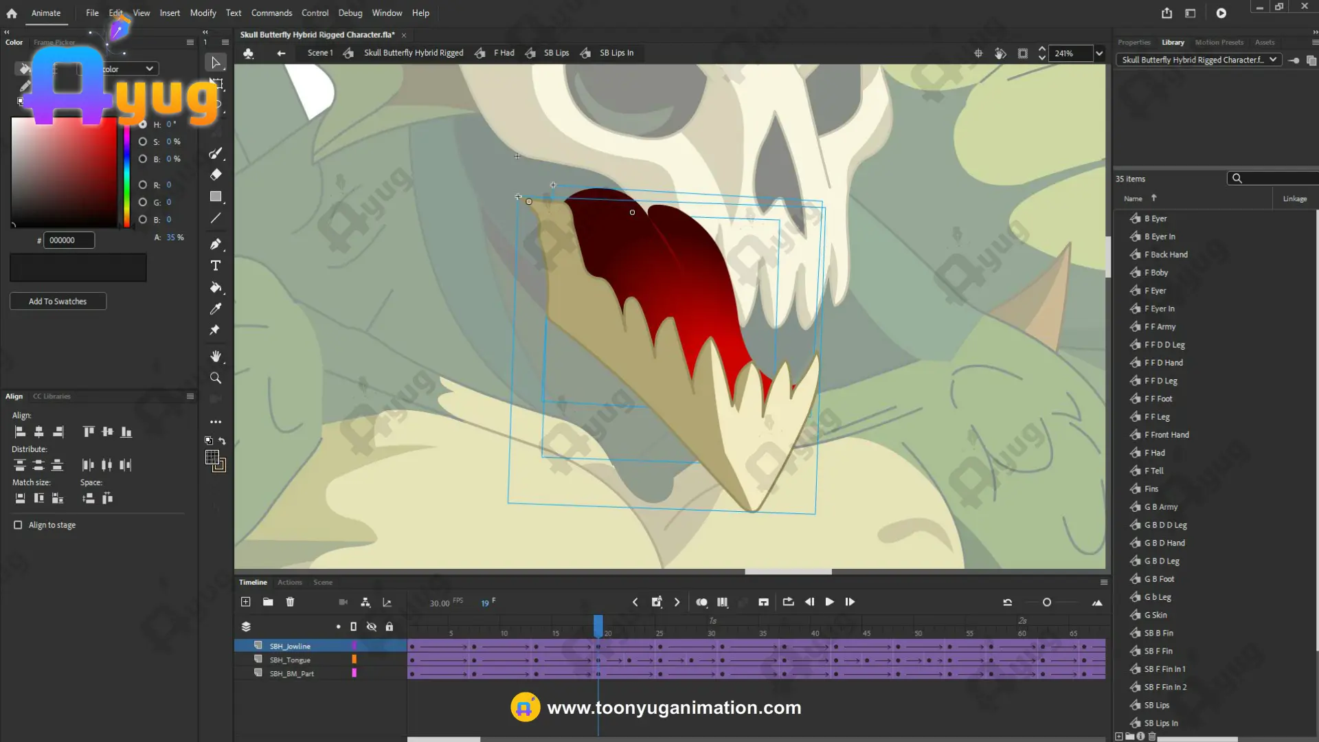The height and width of the screenshot is (742, 1319).
Task: Open the library document selector dropdown
Action: [x=1199, y=60]
